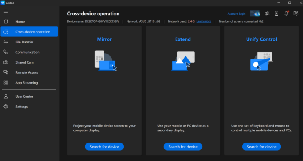Click the Mirror illustration icon

pos(106,61)
